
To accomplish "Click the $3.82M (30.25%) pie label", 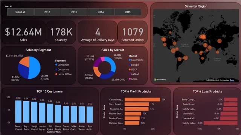I will pyautogui.click(x=15, y=78).
